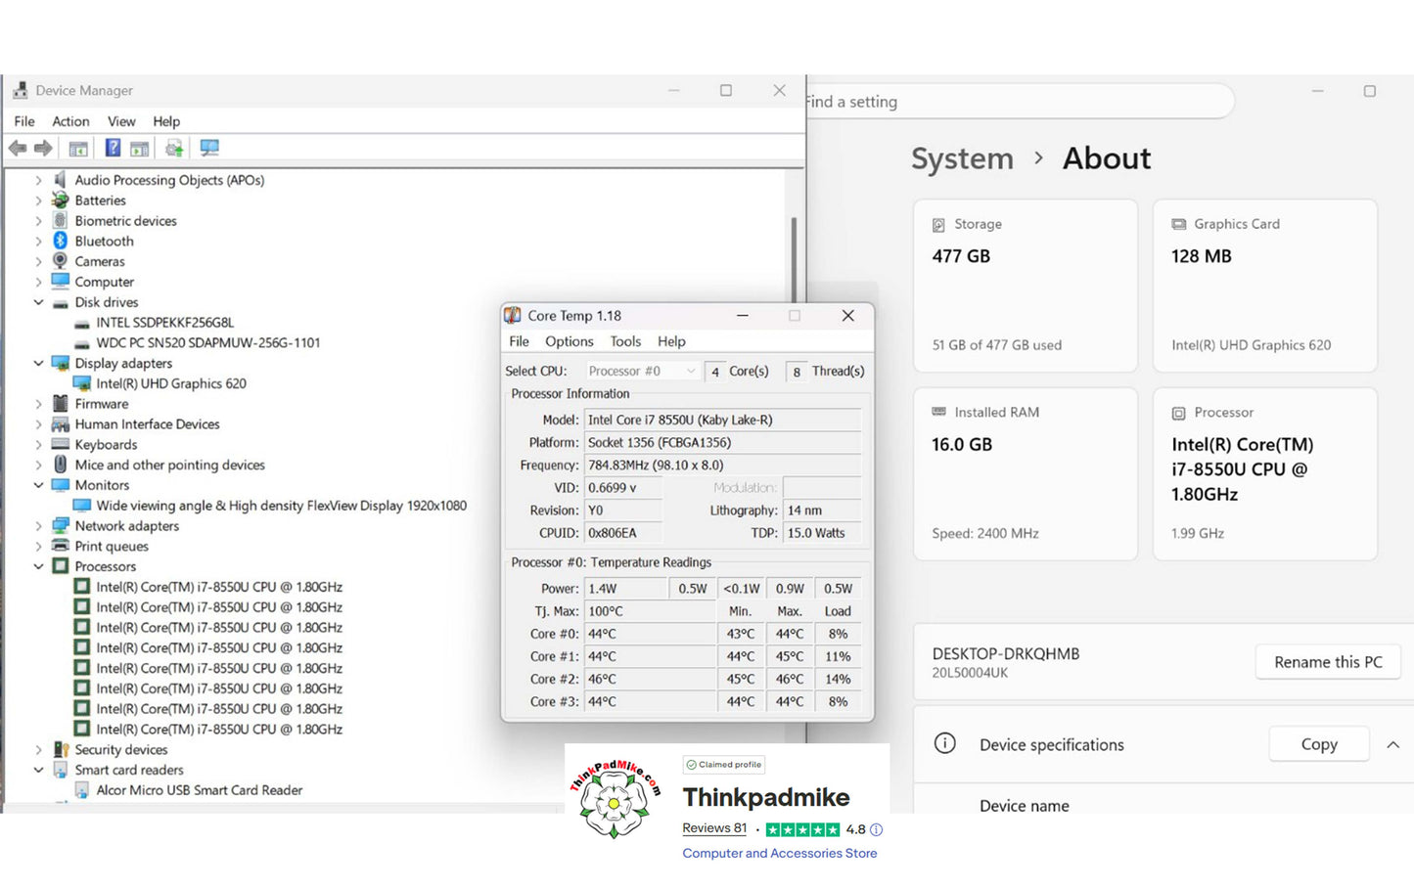Image resolution: width=1414 pixels, height=888 pixels.
Task: Open Device Manager's File menu
Action: tap(24, 121)
